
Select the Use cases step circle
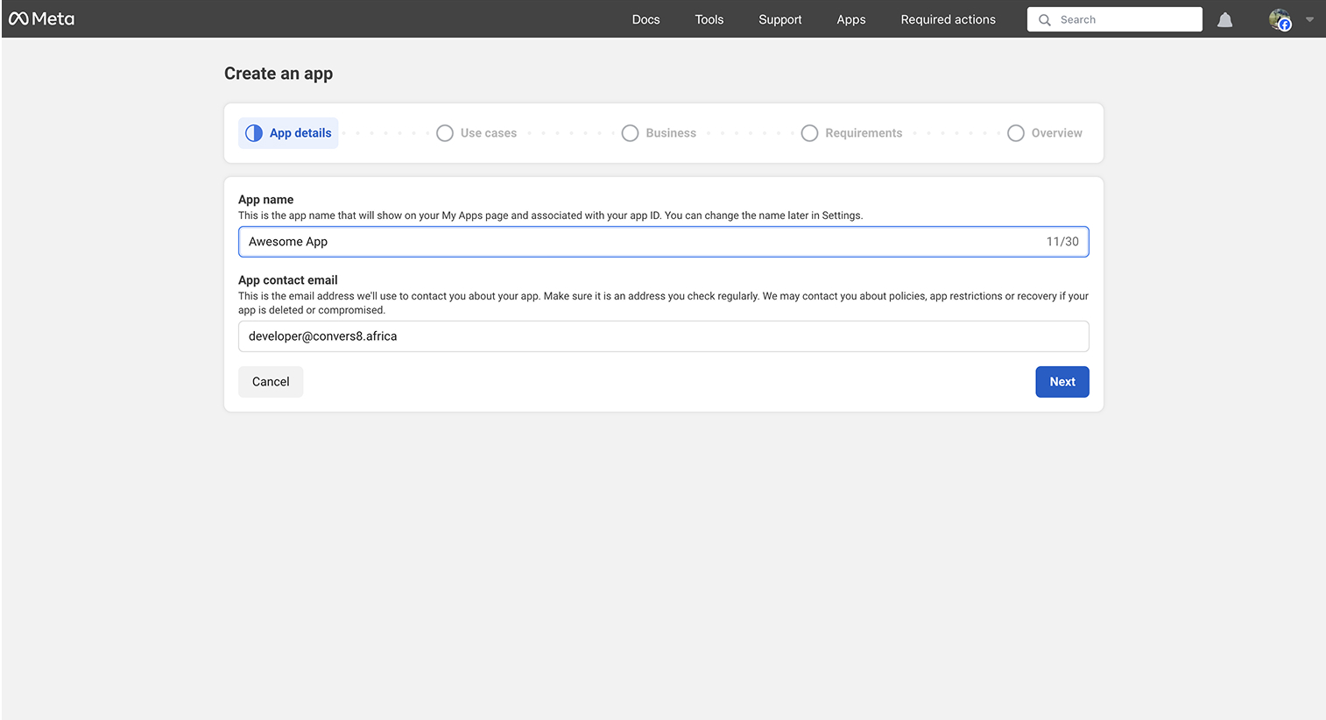444,132
